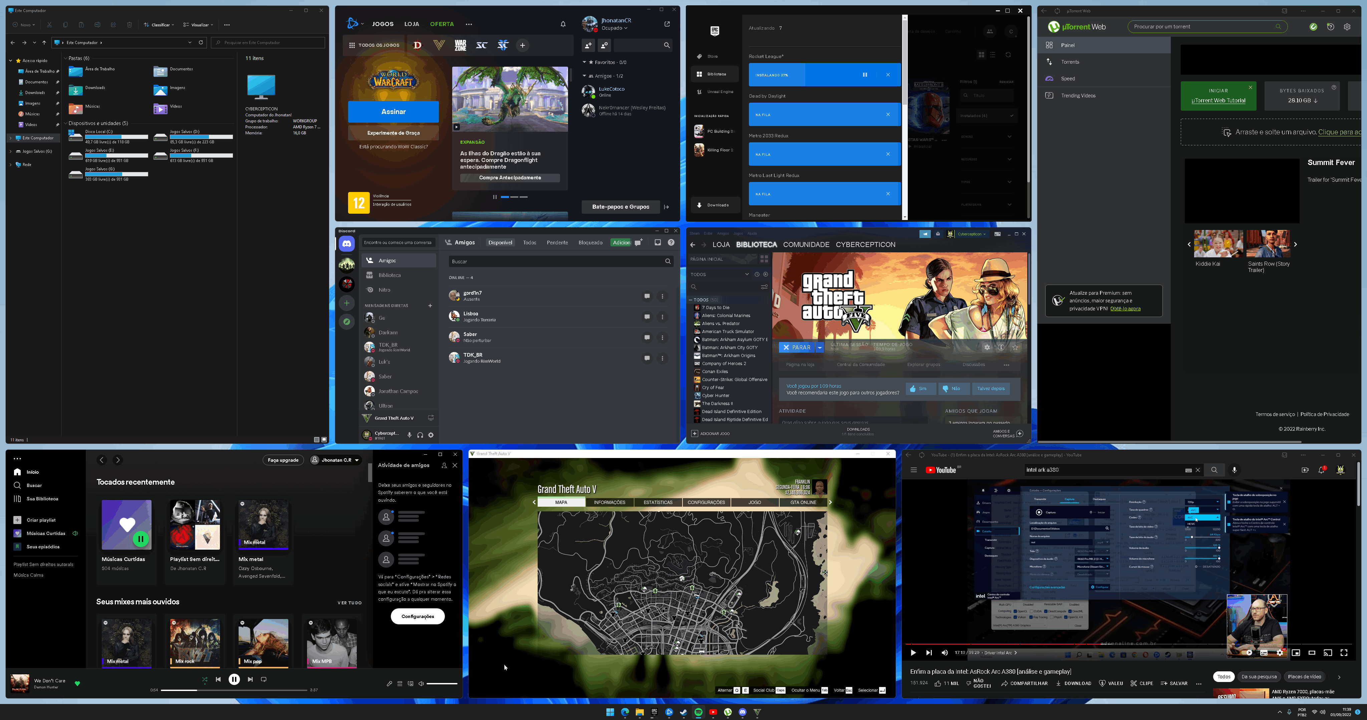The width and height of the screenshot is (1367, 720).
Task: Like We Don't Care heart icon
Action: pos(77,683)
